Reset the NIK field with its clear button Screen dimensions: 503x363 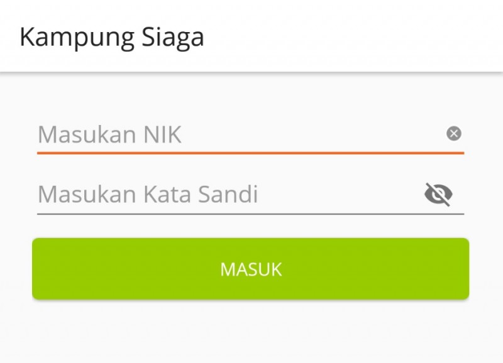453,133
